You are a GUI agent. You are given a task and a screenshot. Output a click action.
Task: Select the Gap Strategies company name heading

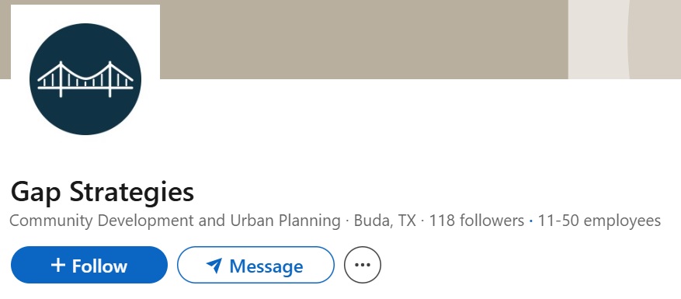click(102, 192)
